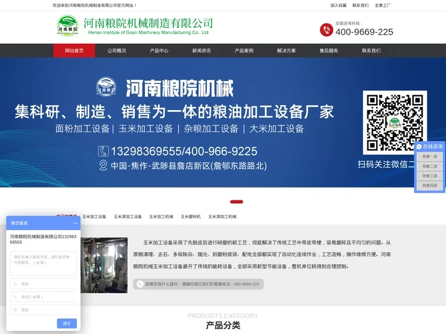The width and height of the screenshot is (446, 334).
Task: Click the 玉米加工机械 keyword link
Action: 161,216
